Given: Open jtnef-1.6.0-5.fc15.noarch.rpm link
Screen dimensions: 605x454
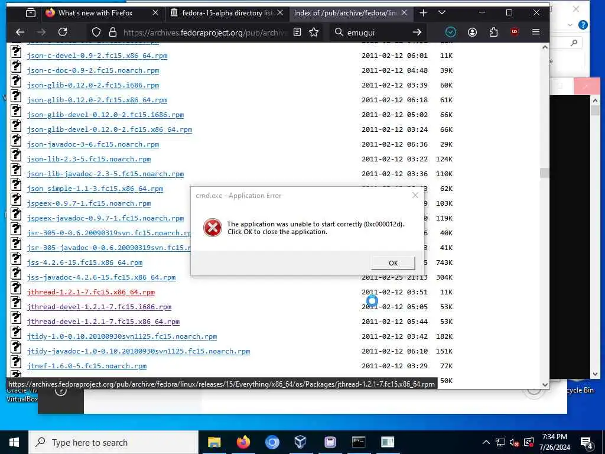Looking at the screenshot, I should [86, 365].
